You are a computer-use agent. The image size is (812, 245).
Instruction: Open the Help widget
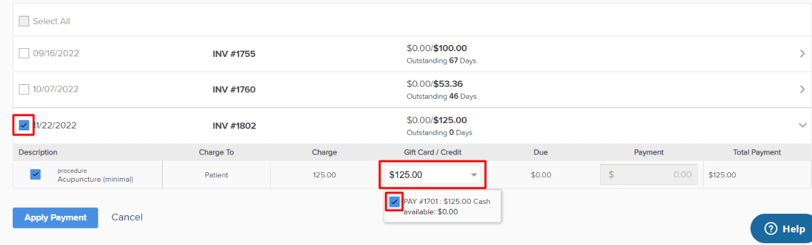[782, 229]
